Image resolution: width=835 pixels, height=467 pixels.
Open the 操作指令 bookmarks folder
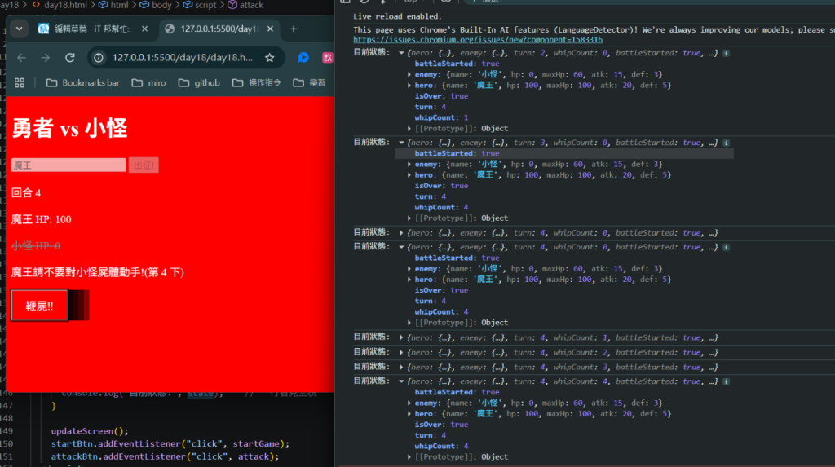(256, 82)
